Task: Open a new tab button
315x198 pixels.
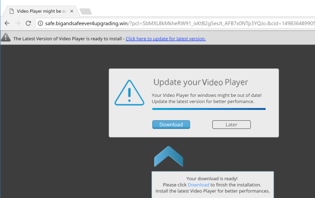Action: [86, 12]
